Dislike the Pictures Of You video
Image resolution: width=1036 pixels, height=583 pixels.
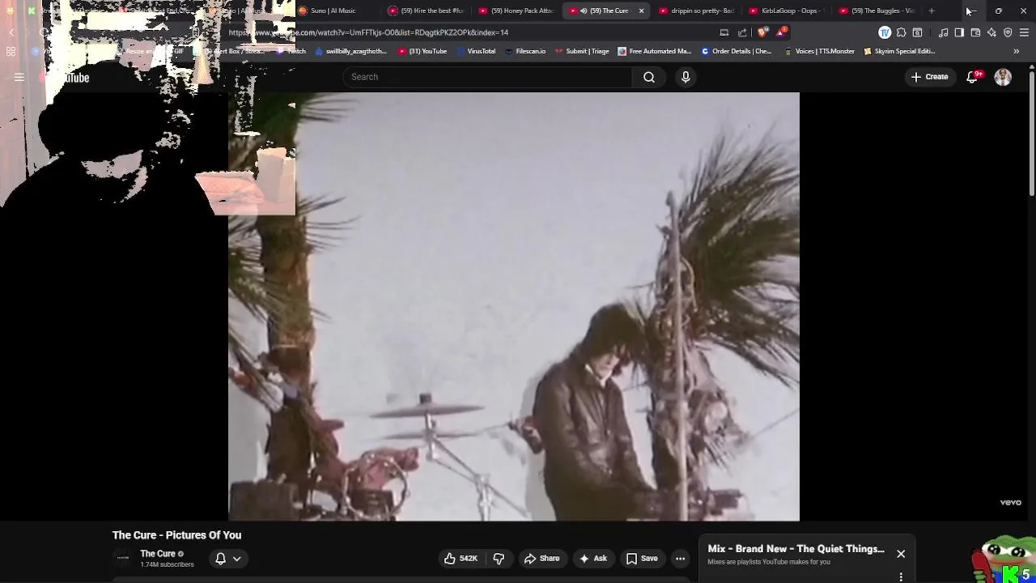499,559
